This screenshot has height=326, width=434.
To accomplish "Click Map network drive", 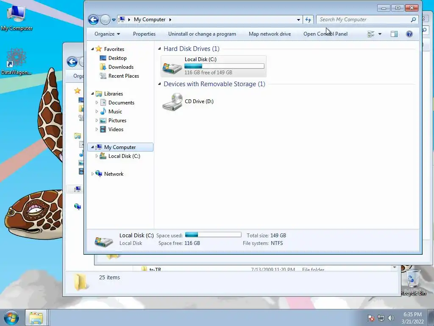I will click(x=270, y=34).
